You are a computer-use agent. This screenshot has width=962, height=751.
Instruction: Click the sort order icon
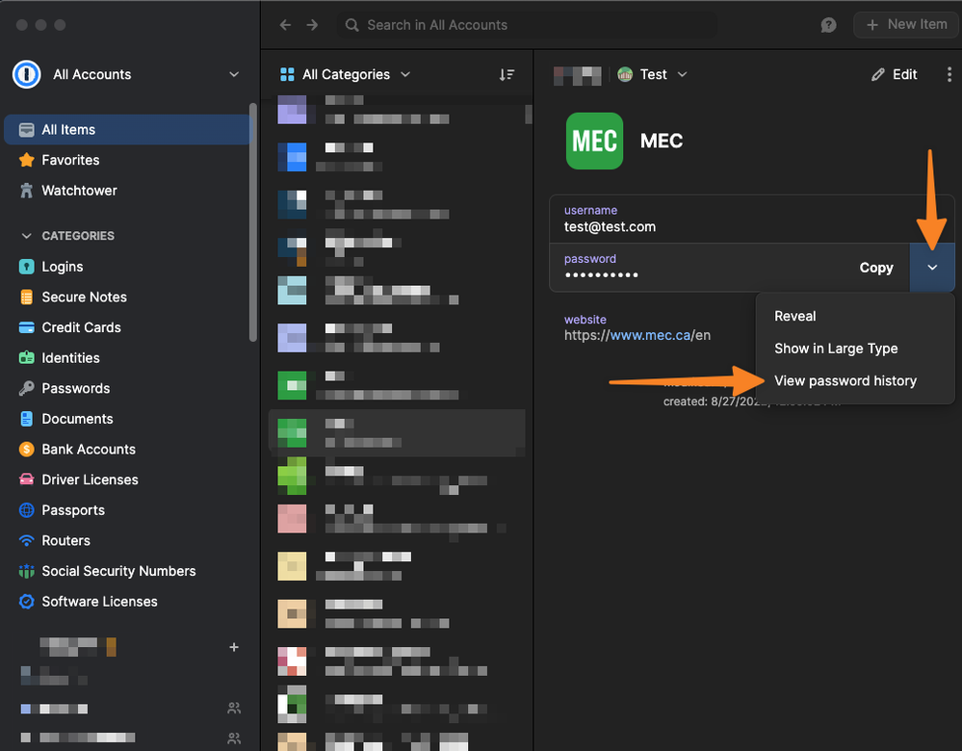[507, 75]
